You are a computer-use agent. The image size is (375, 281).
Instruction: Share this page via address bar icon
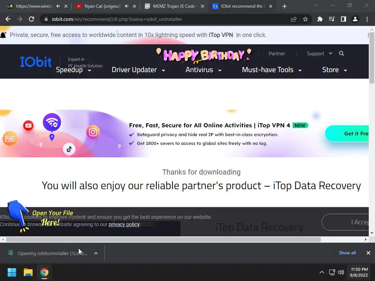[x=293, y=19]
